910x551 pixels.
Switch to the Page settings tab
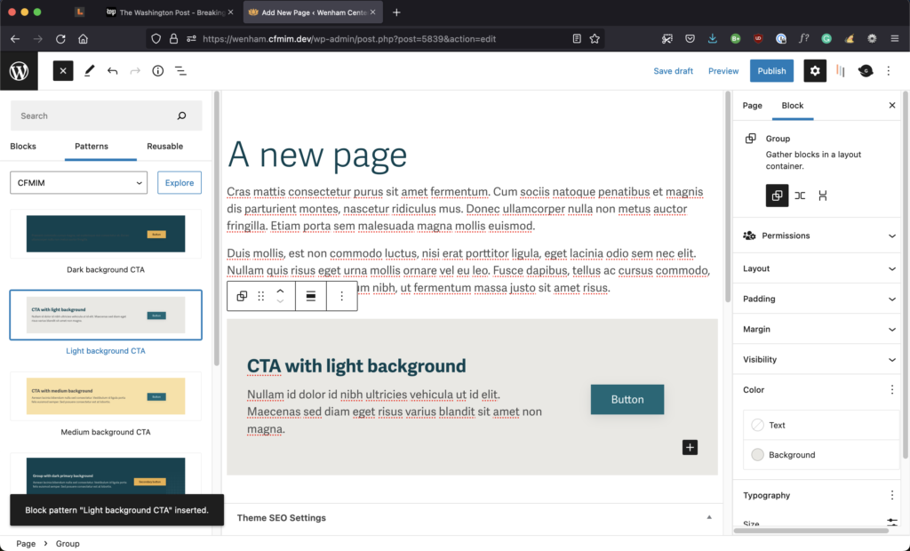[752, 106]
